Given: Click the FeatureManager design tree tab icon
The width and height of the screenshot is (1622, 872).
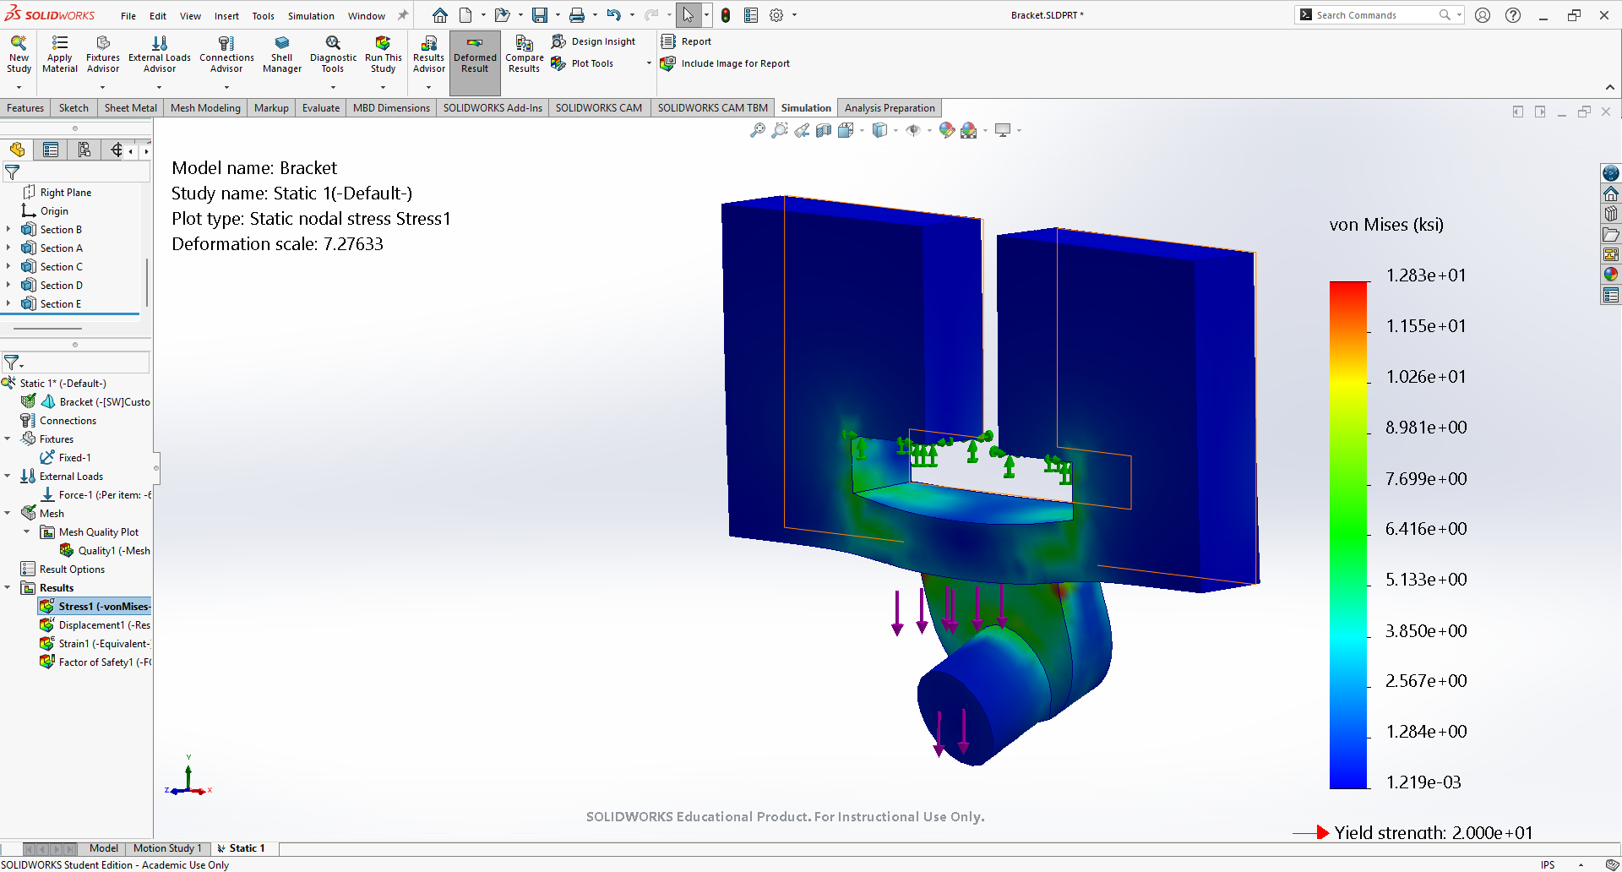Looking at the screenshot, I should pyautogui.click(x=17, y=150).
